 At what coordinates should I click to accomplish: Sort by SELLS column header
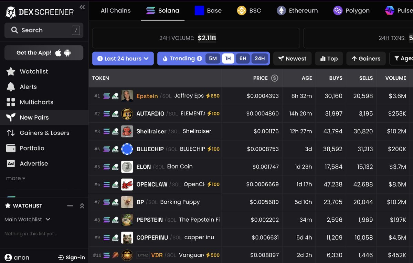[x=366, y=78]
